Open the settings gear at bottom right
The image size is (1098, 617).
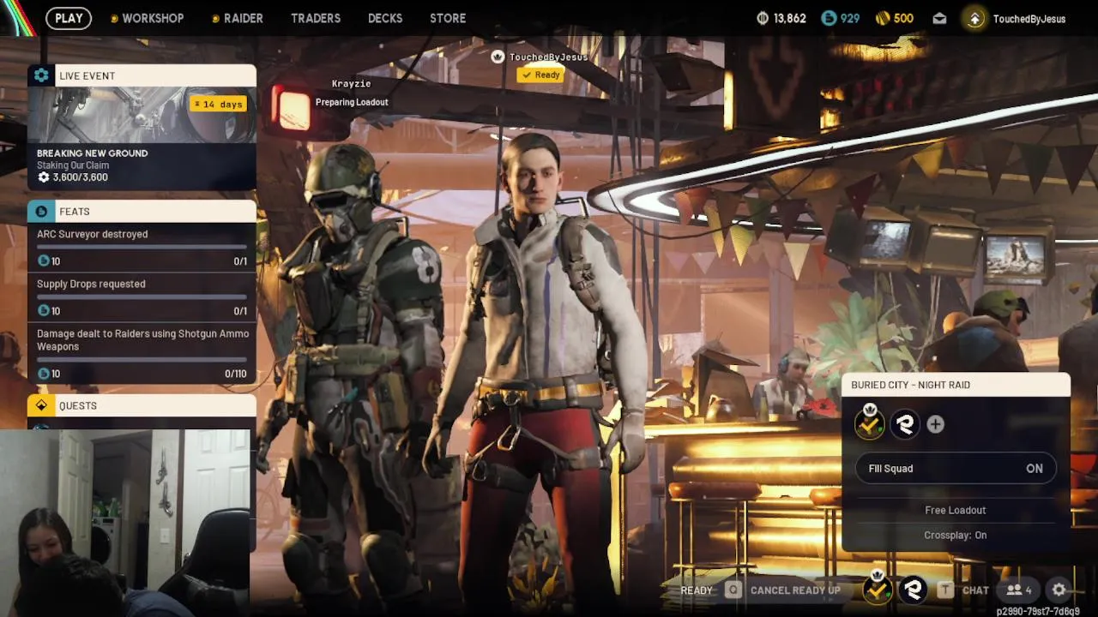(1059, 590)
